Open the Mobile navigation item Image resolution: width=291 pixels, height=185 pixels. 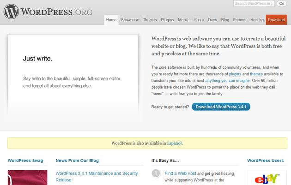tap(183, 20)
